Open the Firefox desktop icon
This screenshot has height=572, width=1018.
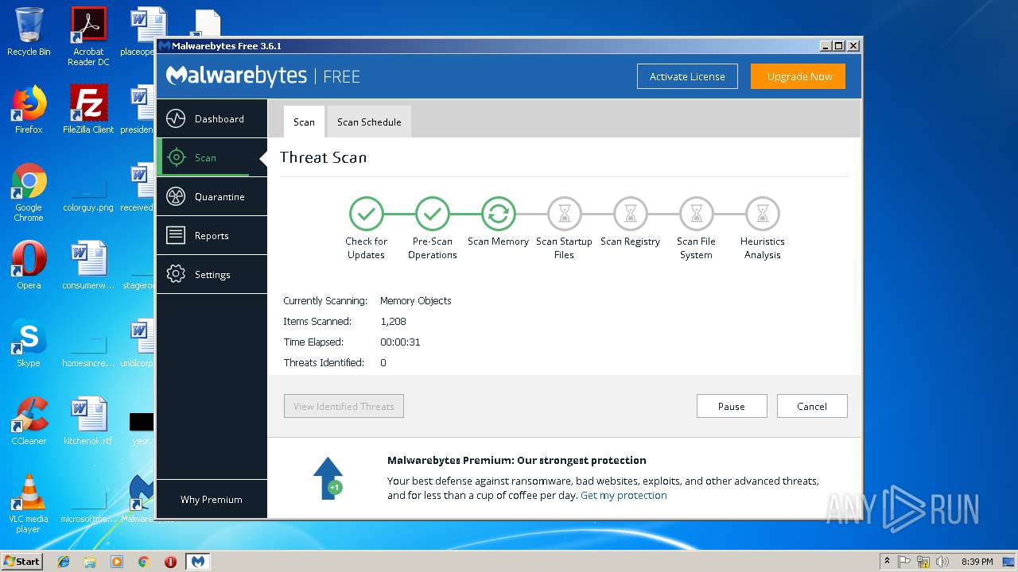[x=29, y=110]
